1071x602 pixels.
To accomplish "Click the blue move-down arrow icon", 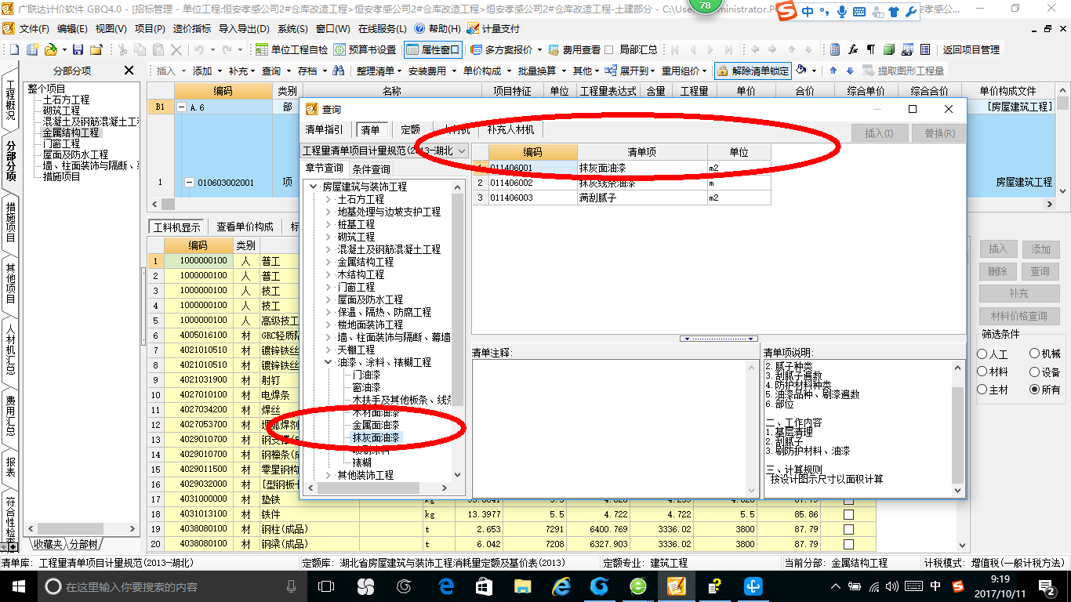I will (849, 71).
